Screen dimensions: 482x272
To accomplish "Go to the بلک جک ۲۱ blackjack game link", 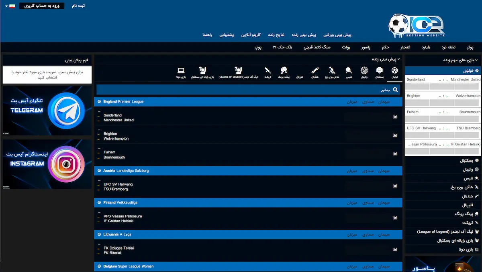I will (x=283, y=47).
